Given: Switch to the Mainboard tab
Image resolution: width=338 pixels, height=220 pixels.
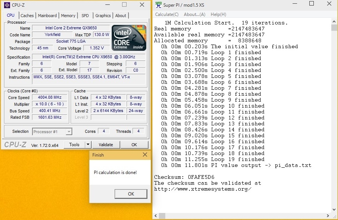Looking at the screenshot, I should click(47, 16).
